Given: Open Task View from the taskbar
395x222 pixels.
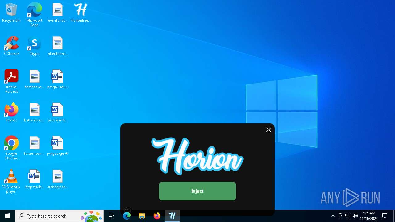Looking at the screenshot, I should 111,216.
